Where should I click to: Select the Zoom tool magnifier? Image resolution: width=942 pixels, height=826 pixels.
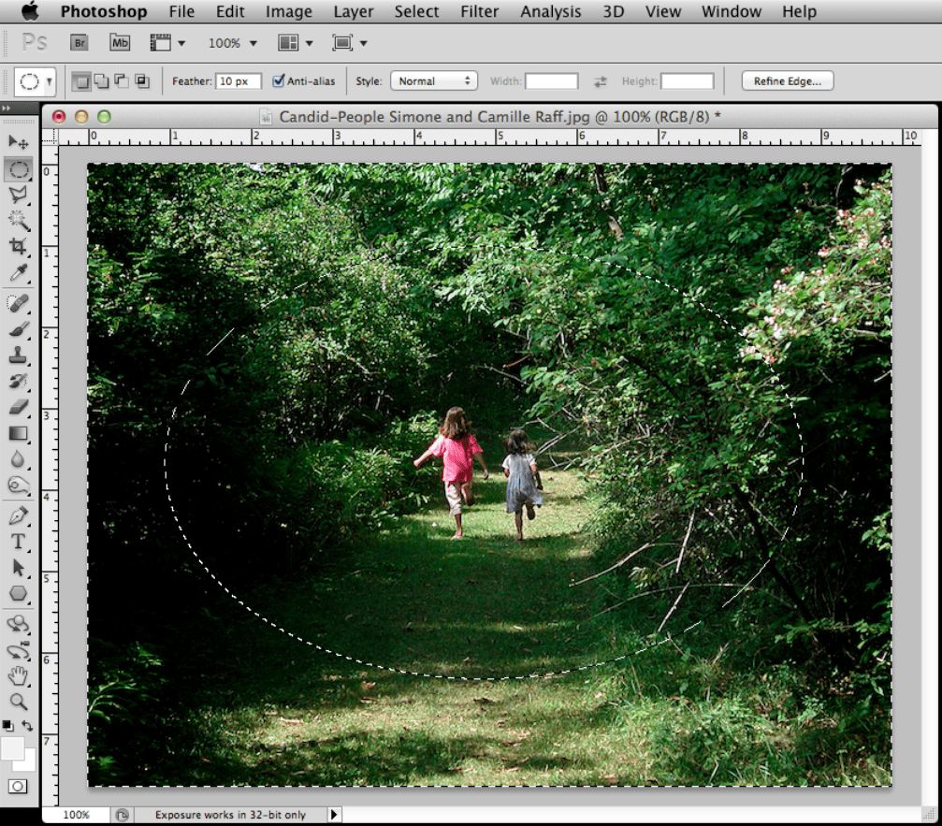(19, 702)
